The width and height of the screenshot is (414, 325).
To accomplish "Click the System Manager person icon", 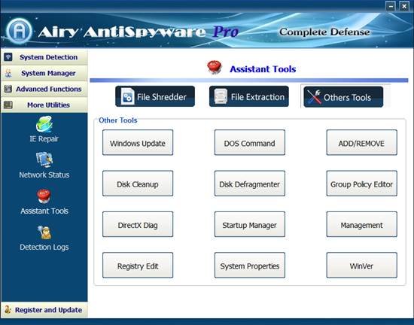I will click(x=8, y=73).
